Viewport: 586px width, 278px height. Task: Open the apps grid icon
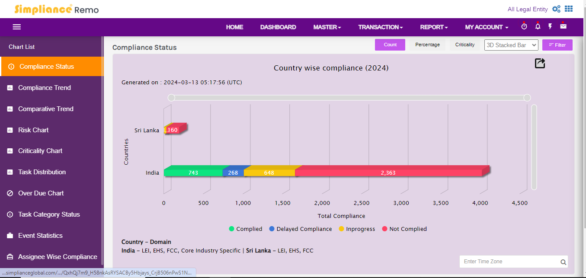569,9
